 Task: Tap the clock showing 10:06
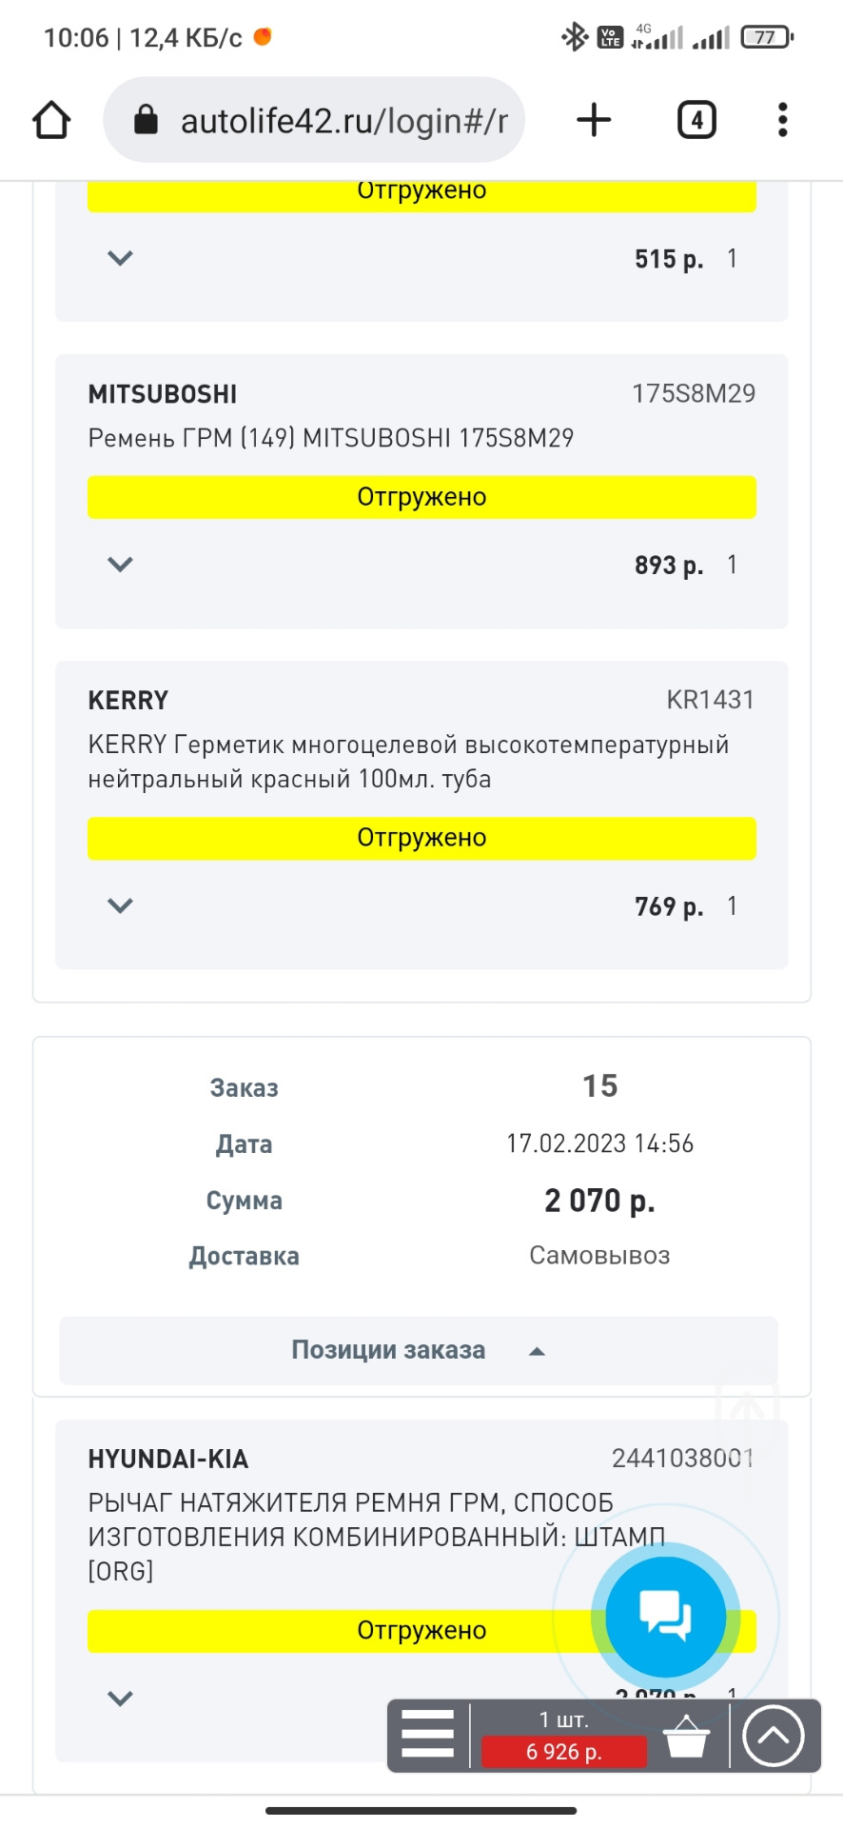click(76, 35)
